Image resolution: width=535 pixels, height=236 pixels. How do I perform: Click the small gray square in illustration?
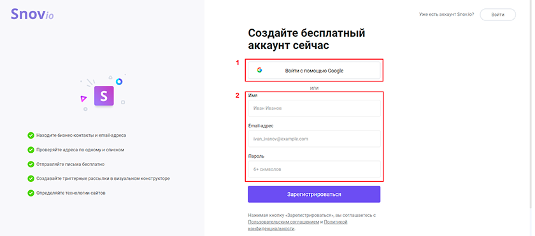pyautogui.click(x=123, y=102)
